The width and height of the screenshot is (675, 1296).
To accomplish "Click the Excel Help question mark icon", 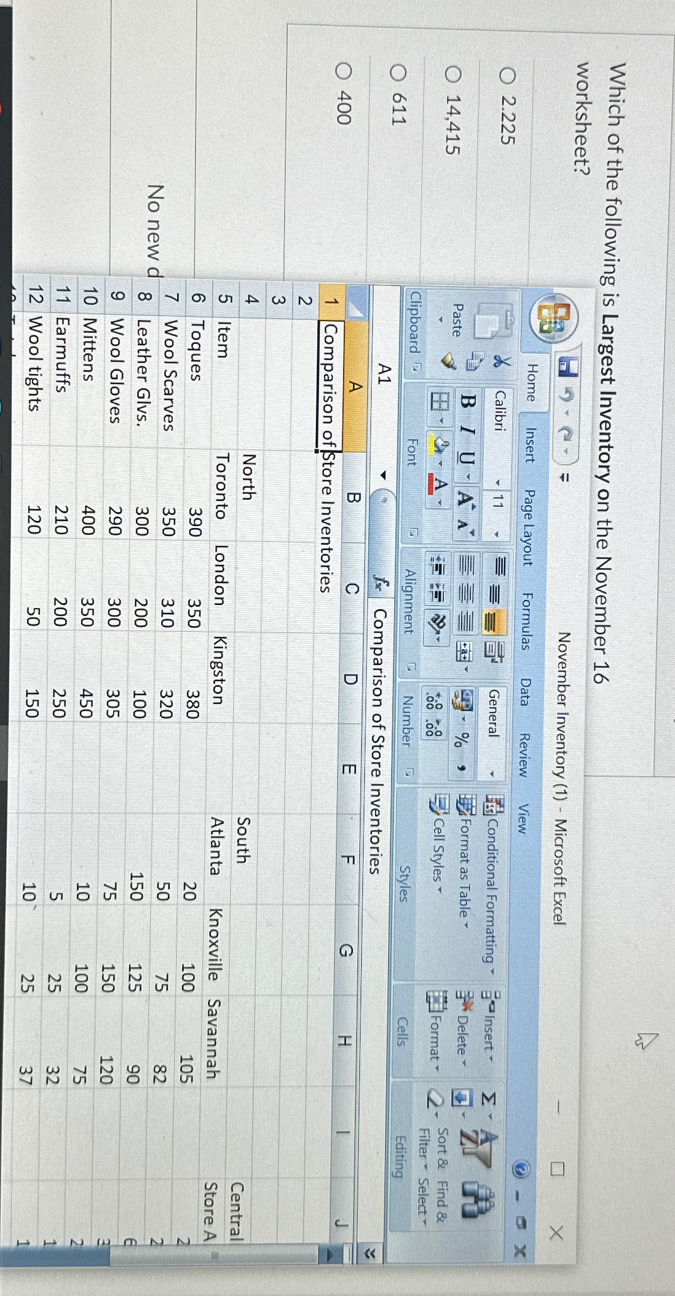I will (x=523, y=1170).
